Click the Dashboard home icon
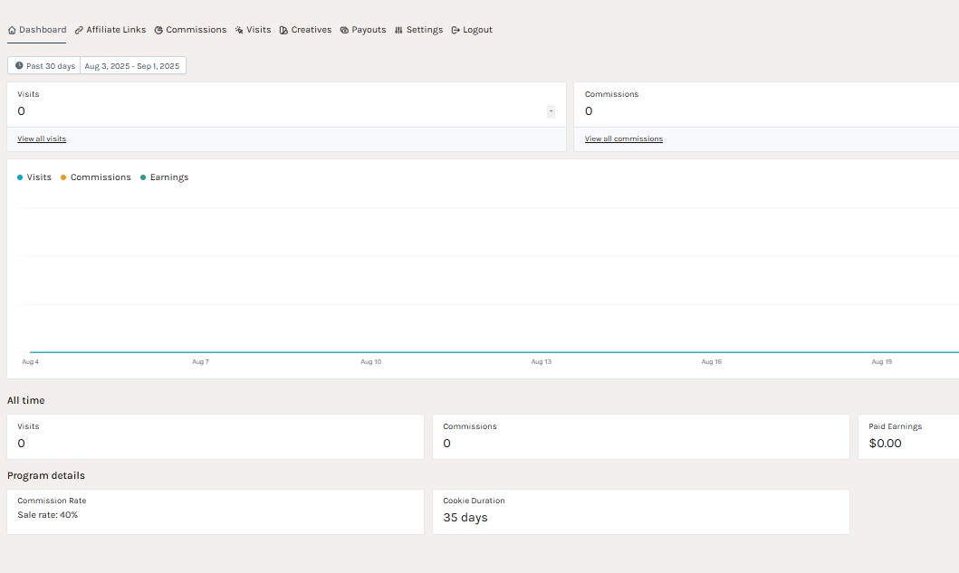 (x=13, y=30)
